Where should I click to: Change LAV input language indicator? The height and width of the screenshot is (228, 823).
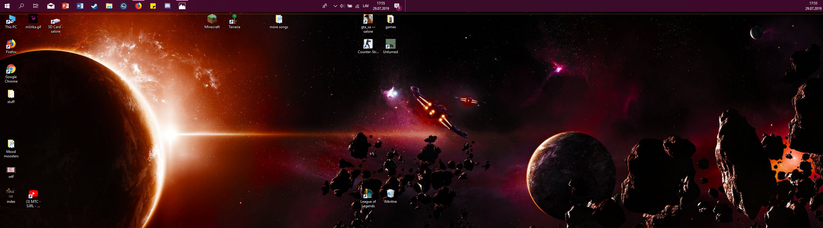coord(366,6)
